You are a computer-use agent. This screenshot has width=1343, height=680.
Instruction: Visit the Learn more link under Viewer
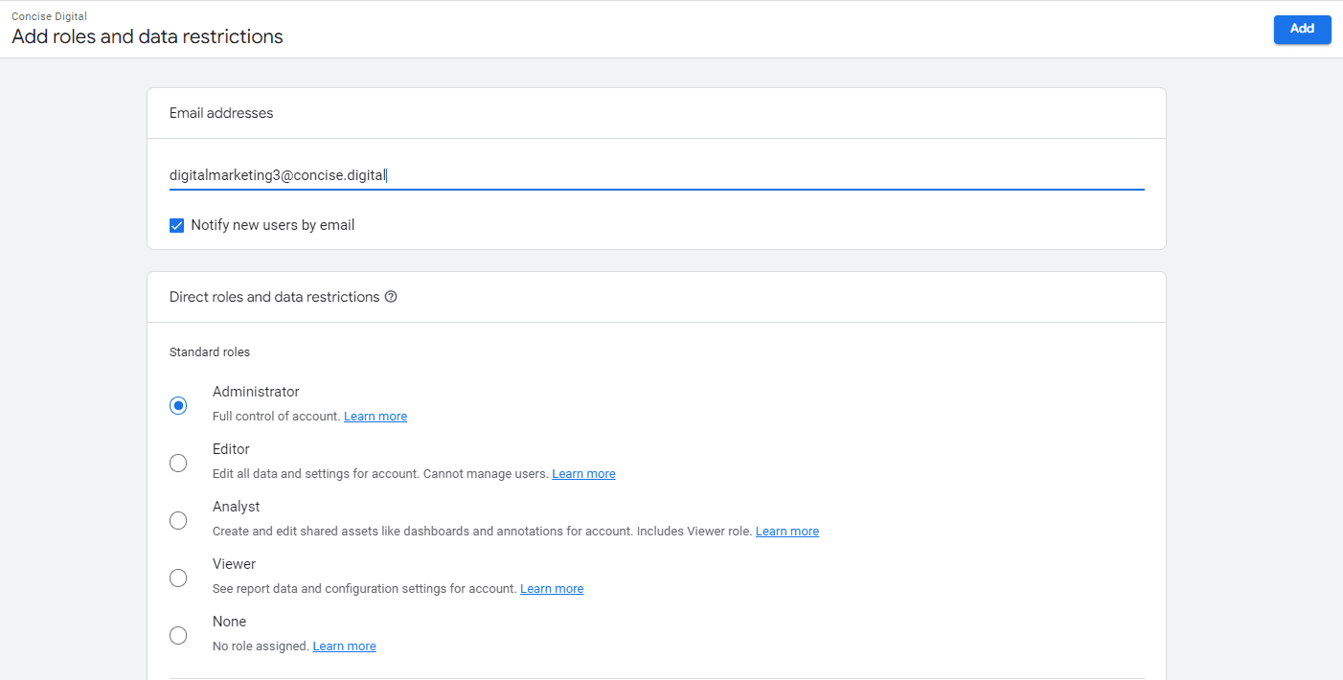tap(552, 589)
